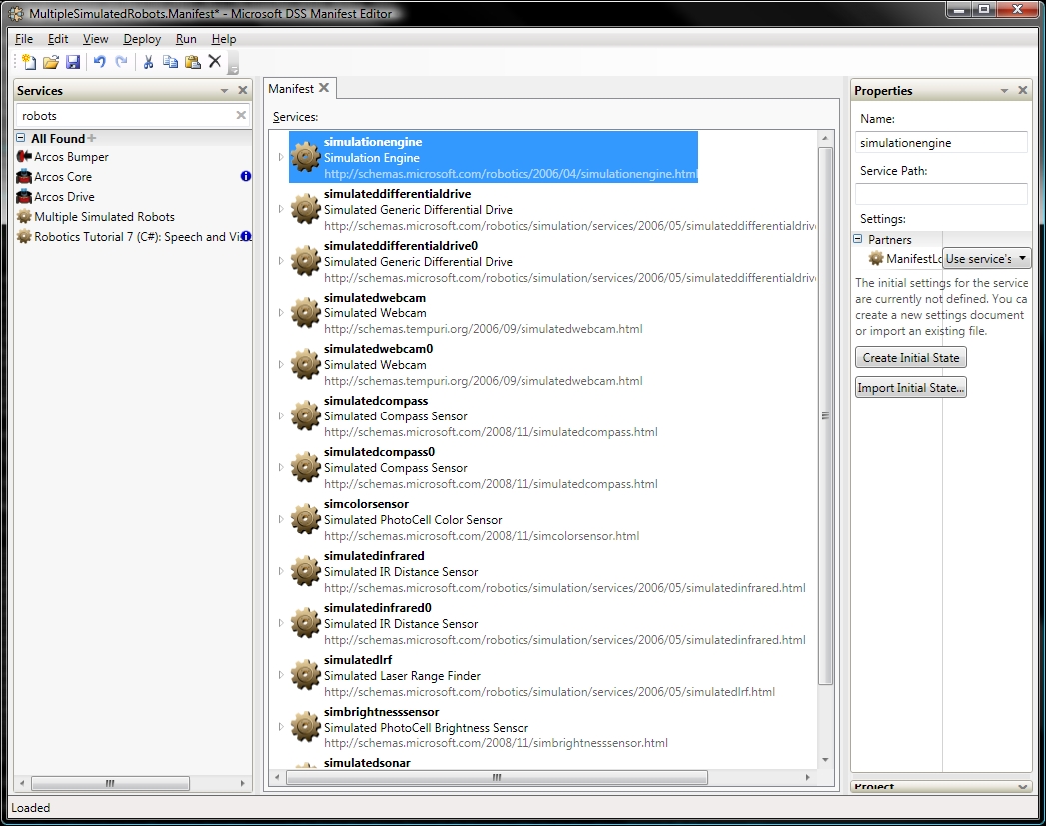
Task: Collapse the All Found group
Action: coord(21,138)
